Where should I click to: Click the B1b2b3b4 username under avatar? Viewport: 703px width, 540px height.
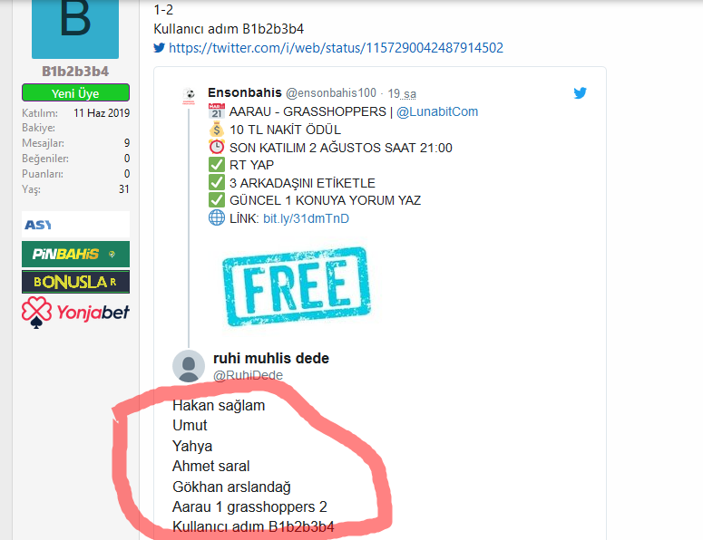click(75, 72)
